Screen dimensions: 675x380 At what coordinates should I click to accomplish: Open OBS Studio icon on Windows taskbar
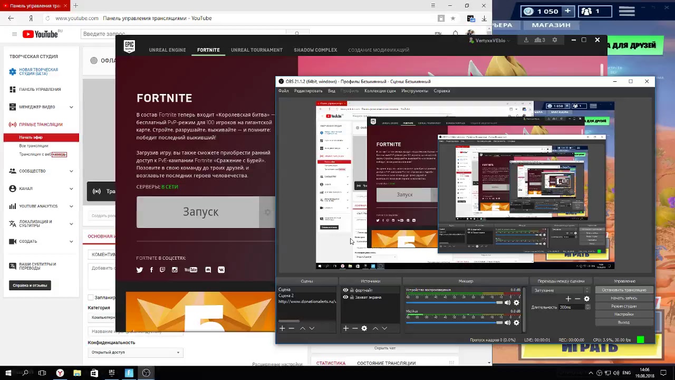(146, 373)
